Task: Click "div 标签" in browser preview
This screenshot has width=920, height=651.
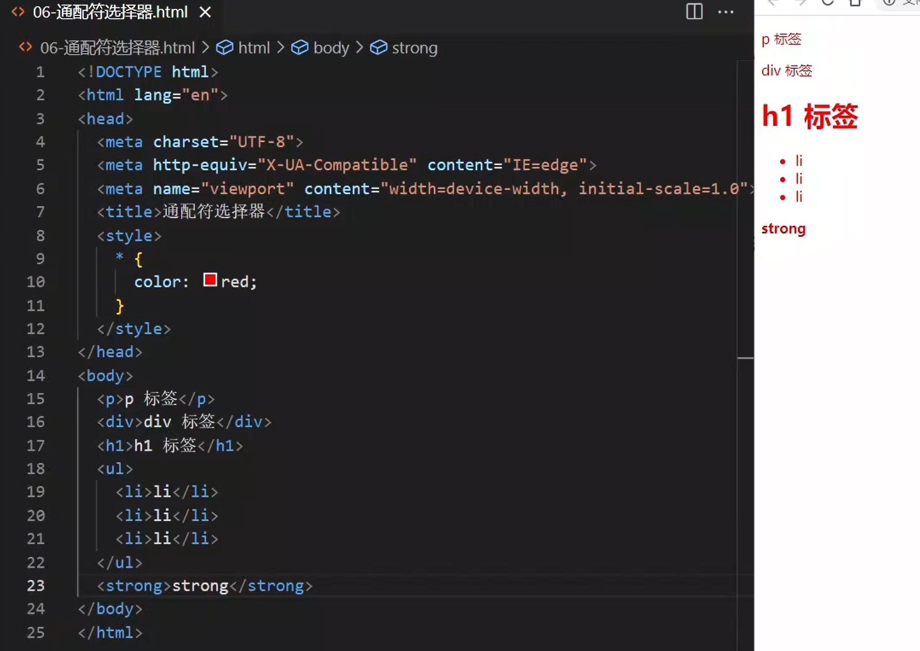Action: point(786,70)
